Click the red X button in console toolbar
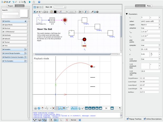The width and height of the screenshot is (163, 122). pos(67,120)
